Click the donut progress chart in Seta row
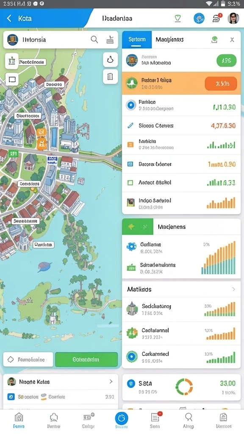 pyautogui.click(x=184, y=387)
